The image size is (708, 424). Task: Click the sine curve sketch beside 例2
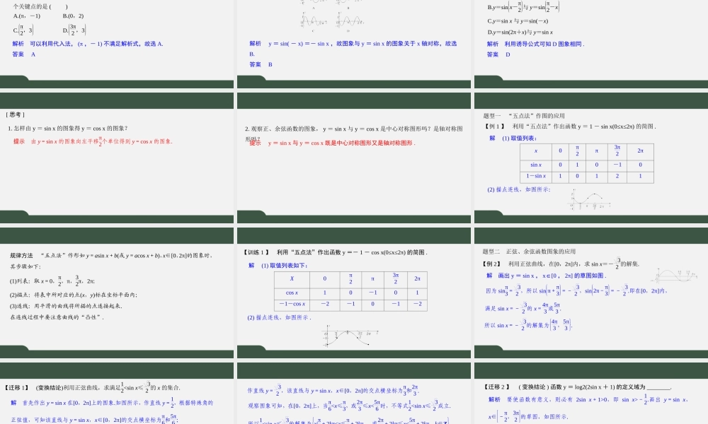click(675, 275)
